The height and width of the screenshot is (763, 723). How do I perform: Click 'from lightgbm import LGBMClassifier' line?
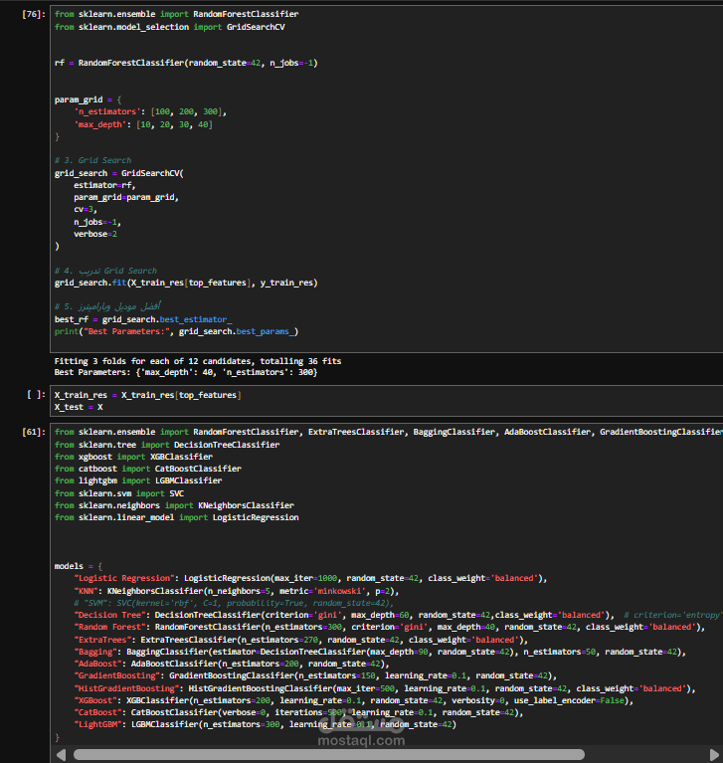[138, 480]
